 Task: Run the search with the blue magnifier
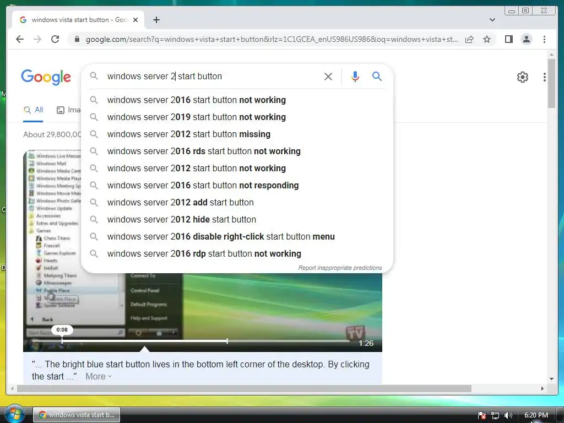pos(377,76)
